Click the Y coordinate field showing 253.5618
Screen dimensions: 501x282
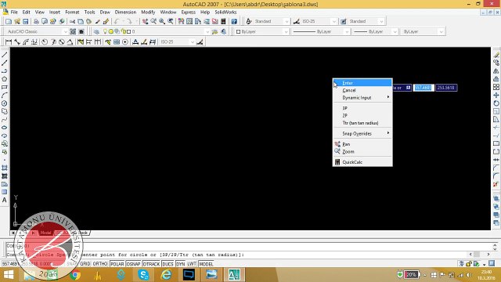pyautogui.click(x=446, y=88)
